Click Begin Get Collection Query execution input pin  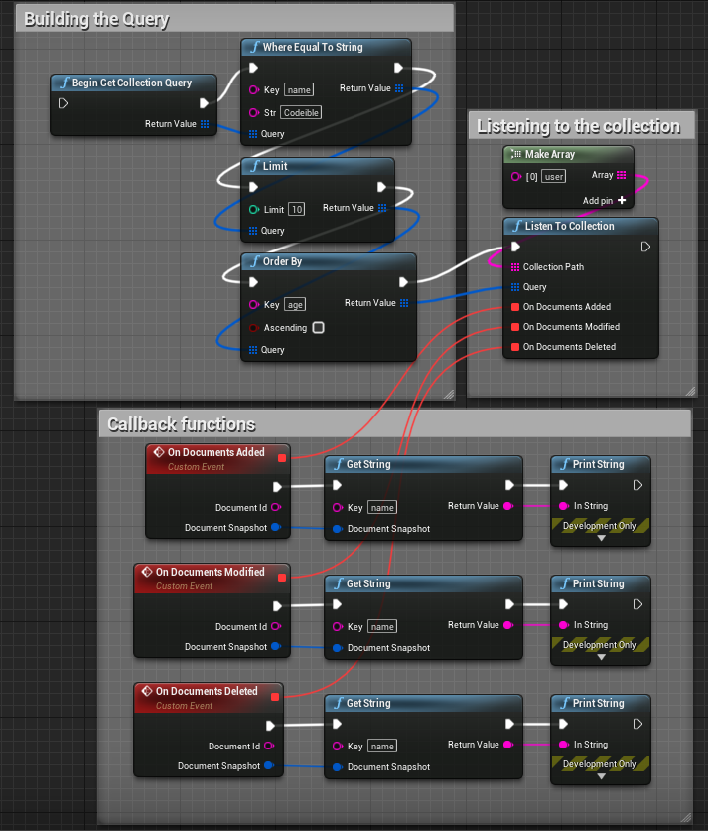(63, 103)
